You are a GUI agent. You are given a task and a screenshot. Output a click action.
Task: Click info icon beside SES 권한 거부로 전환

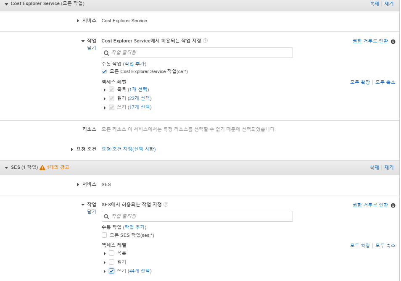click(393, 205)
